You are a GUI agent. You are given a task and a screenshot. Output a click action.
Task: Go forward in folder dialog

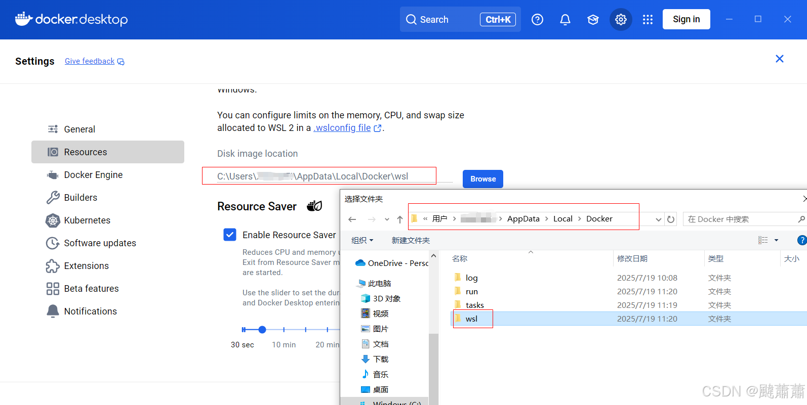(372, 219)
